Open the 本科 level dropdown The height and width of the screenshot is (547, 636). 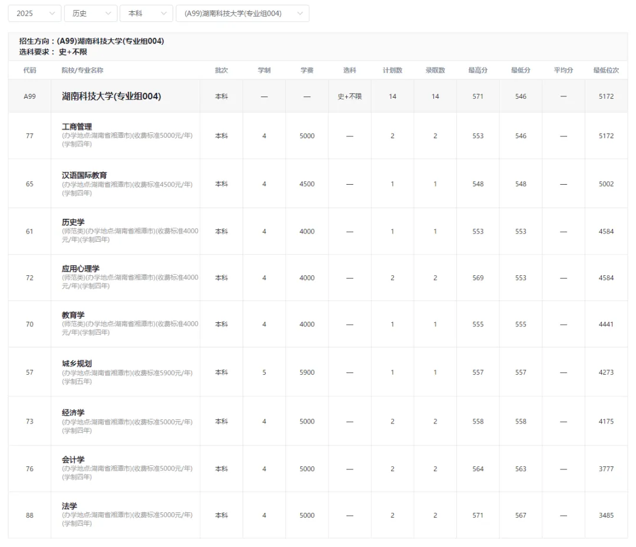coord(147,14)
